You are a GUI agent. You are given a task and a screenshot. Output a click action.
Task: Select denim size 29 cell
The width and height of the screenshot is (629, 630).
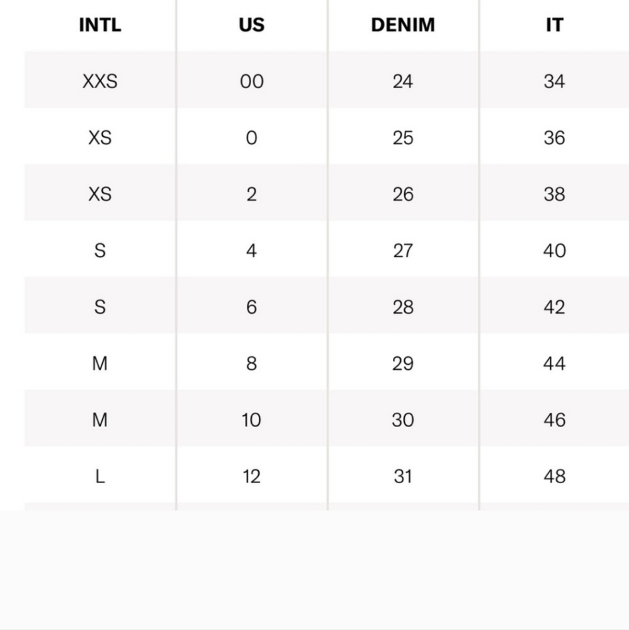[403, 364]
